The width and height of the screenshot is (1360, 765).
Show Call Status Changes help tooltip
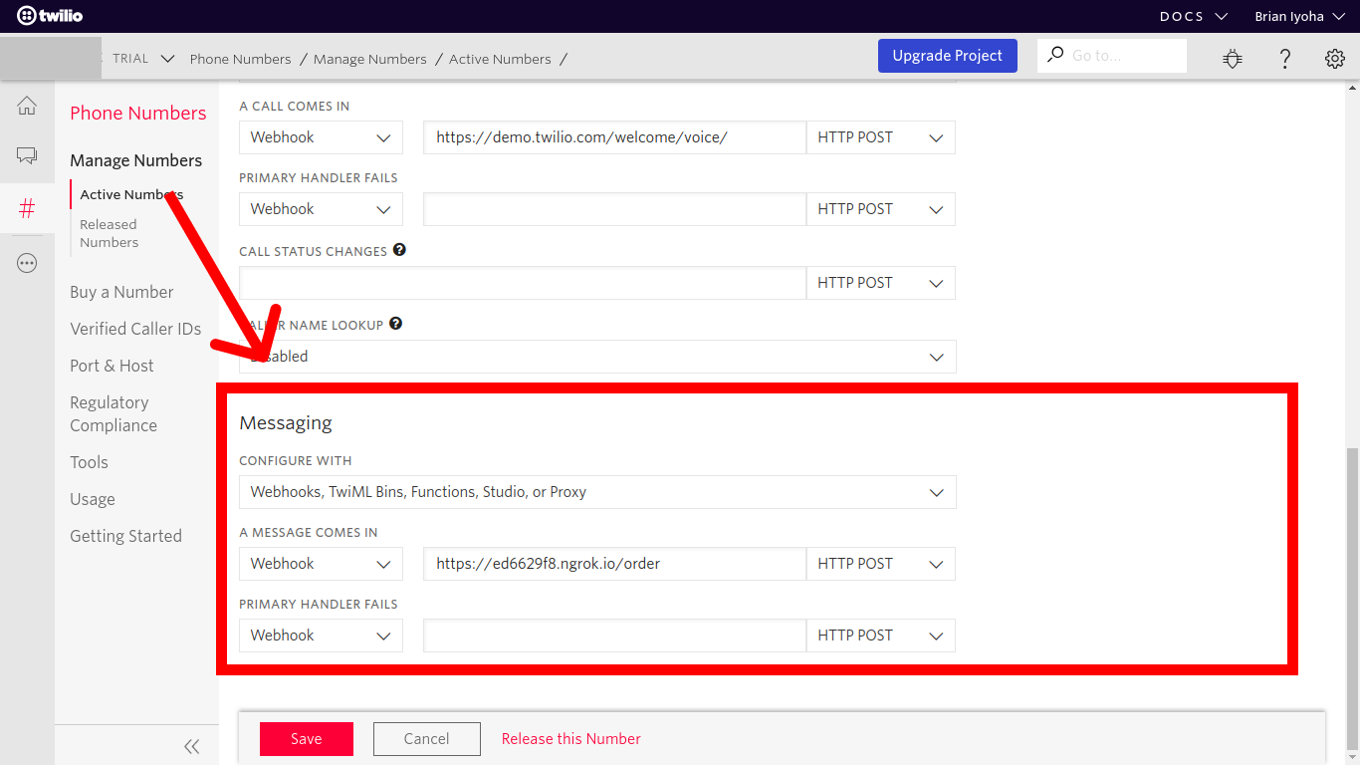(399, 250)
